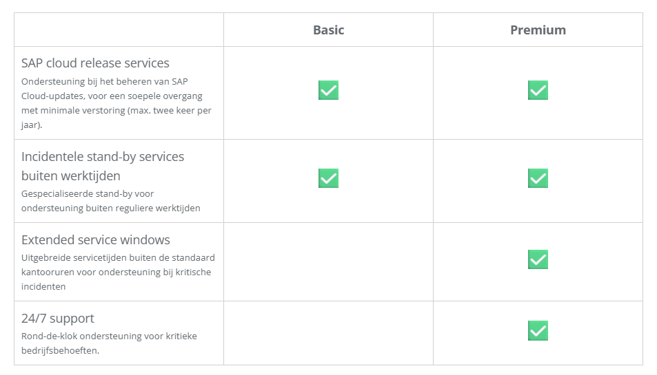Image resolution: width=657 pixels, height=375 pixels.
Task: Click the Premium checkmark for 24/7 support
Action: coord(538,331)
